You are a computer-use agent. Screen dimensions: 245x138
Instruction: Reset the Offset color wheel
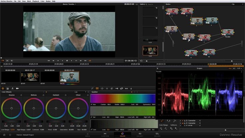(x=87, y=95)
